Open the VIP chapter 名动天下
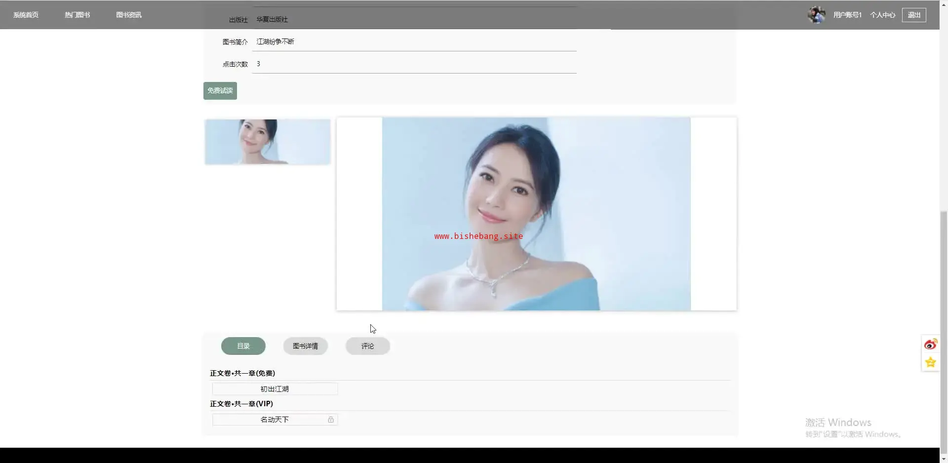 (x=275, y=420)
